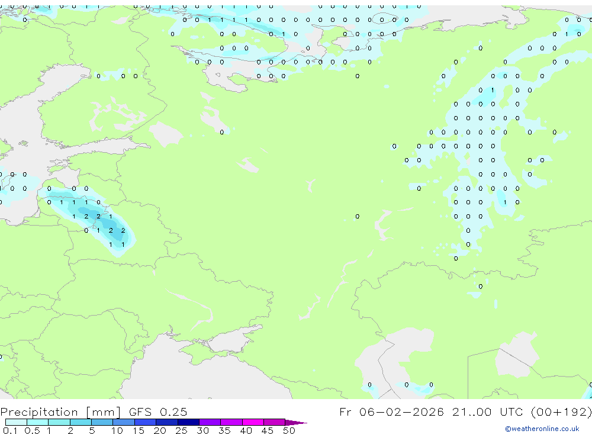Pick the 1–2 mm legend color swatch
The height and width of the screenshot is (434, 592).
point(59,422)
